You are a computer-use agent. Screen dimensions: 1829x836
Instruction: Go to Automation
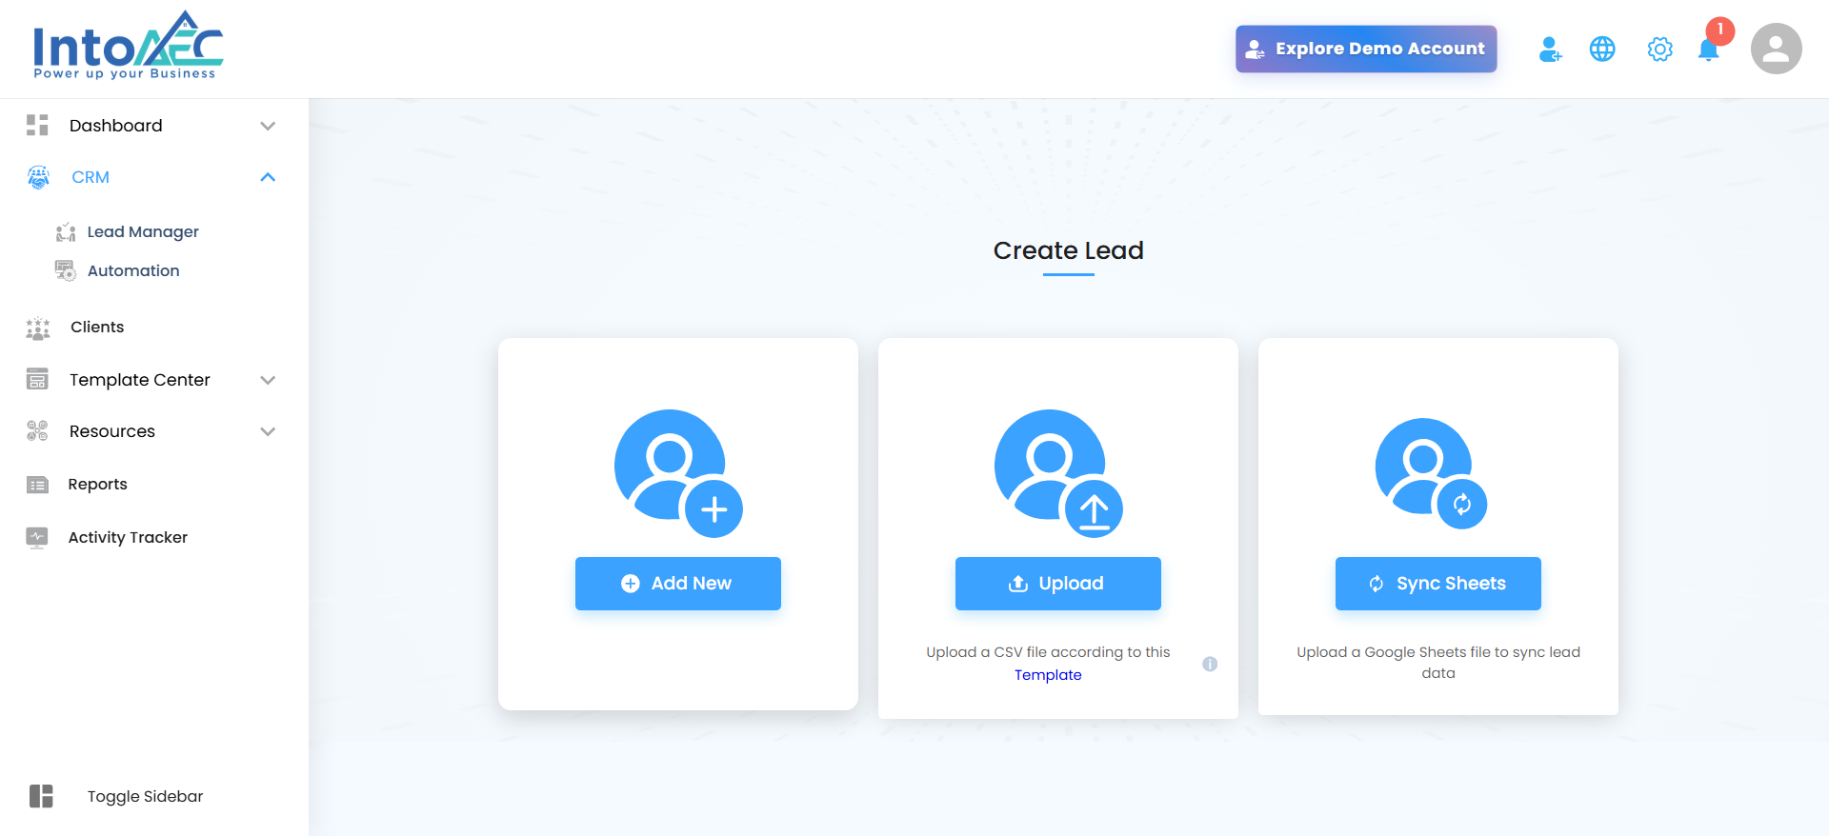click(x=133, y=271)
